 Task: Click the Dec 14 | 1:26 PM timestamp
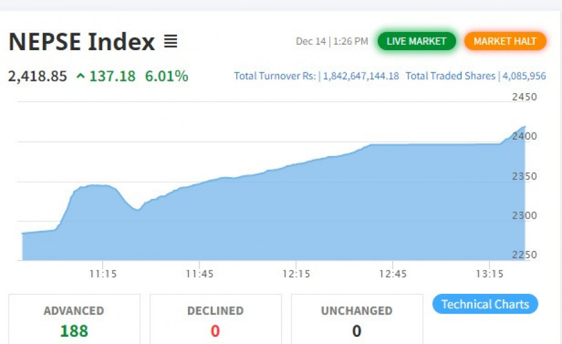332,41
